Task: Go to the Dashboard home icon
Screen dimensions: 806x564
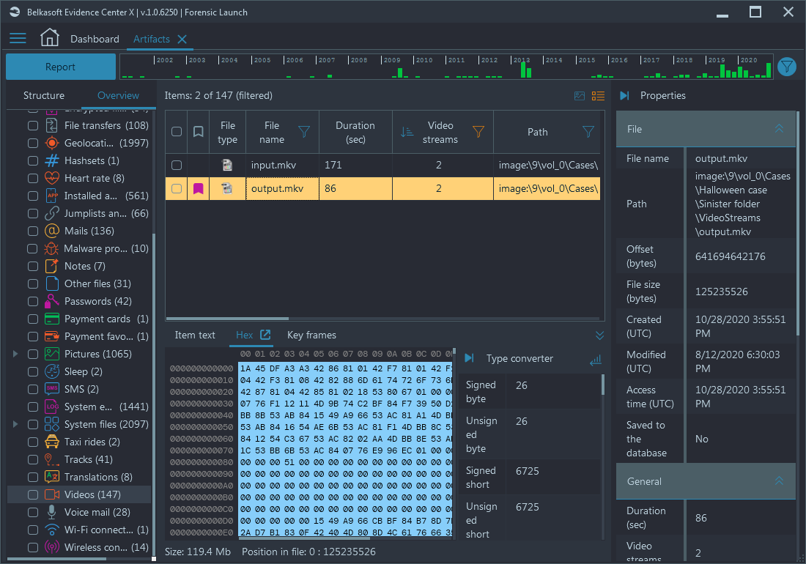Action: 50,38
